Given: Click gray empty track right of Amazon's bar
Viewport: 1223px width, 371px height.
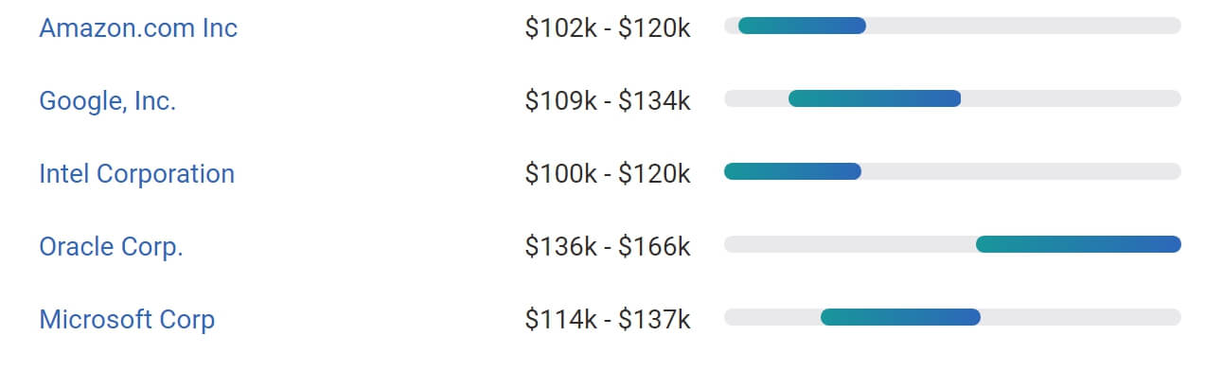Looking at the screenshot, I should [x=1023, y=26].
